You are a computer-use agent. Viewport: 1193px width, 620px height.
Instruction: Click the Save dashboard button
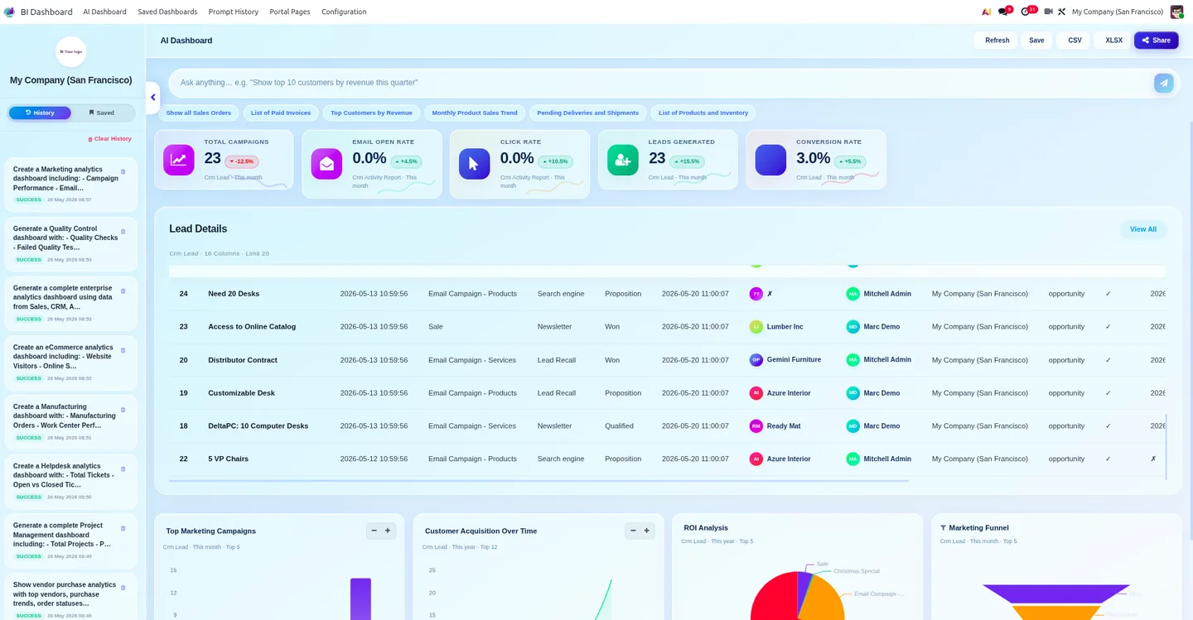[x=1036, y=40]
